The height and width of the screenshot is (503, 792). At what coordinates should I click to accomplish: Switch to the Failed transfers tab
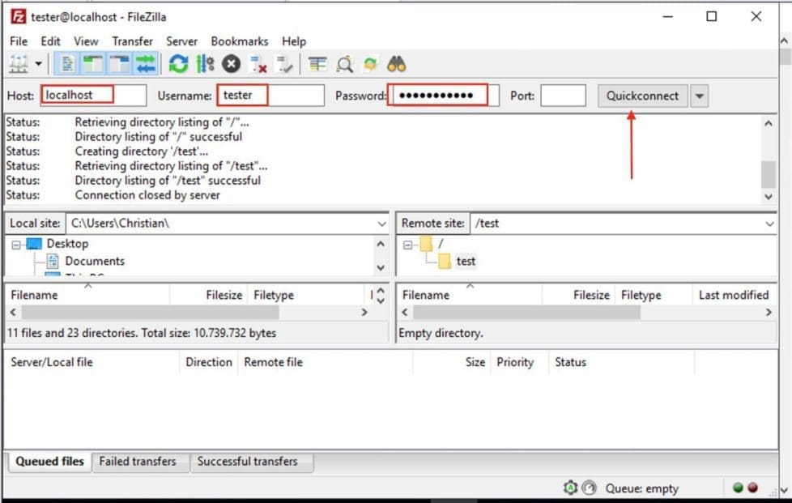coord(137,462)
